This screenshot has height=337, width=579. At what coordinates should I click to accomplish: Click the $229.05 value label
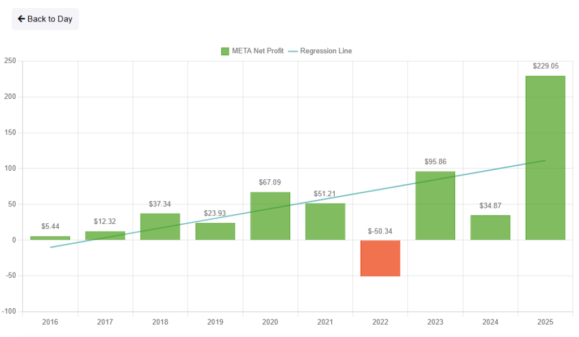pyautogui.click(x=546, y=66)
